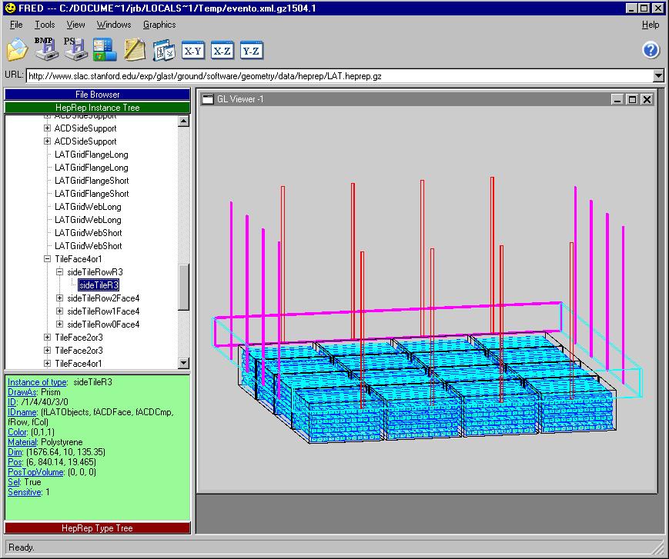Screen dimensions: 669x559
Task: Expand sideTileRow0Face4 node
Action: (x=60, y=324)
